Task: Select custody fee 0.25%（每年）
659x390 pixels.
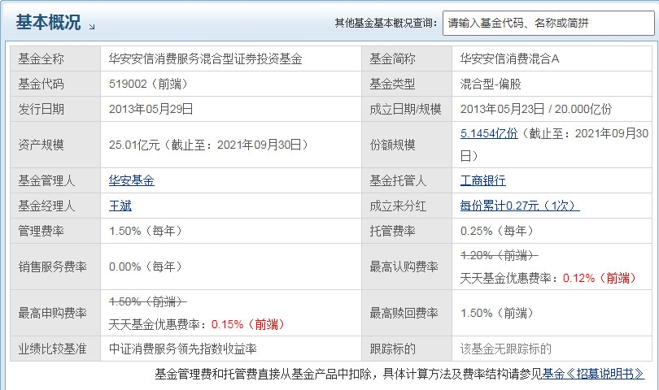Action: click(x=497, y=231)
